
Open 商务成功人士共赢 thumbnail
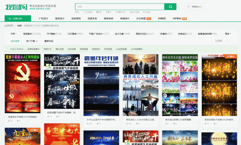(140, 85)
